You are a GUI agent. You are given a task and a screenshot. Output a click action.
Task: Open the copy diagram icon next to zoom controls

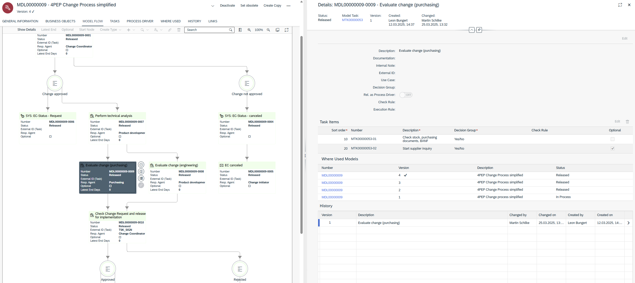click(277, 30)
